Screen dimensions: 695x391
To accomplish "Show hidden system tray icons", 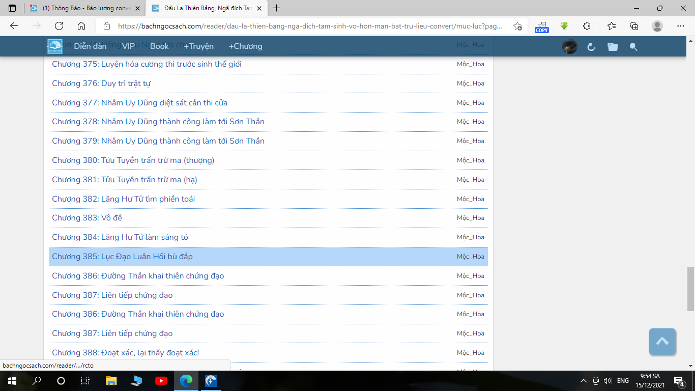I will [583, 381].
